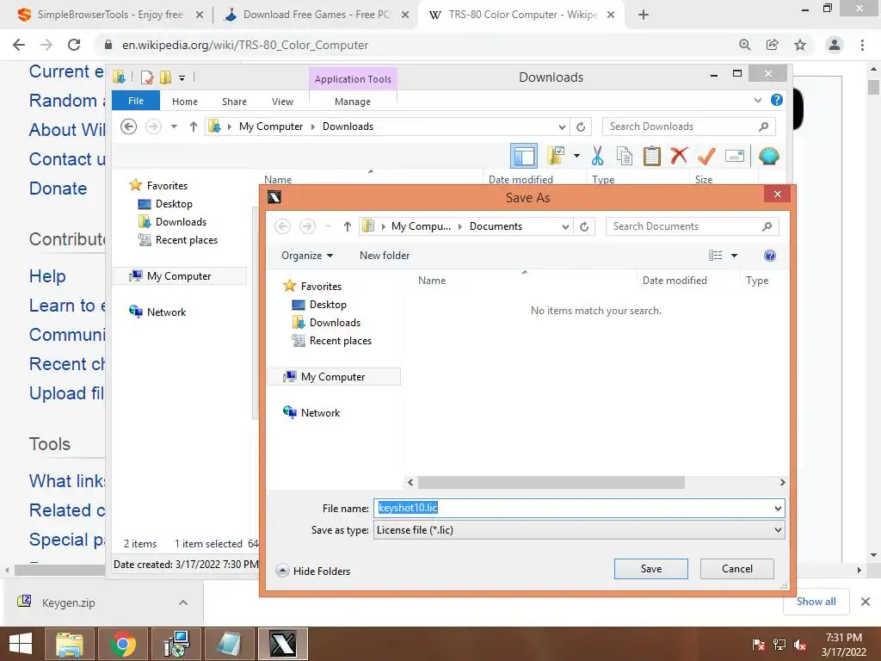881x661 pixels.
Task: Click the help icon in Save As dialog
Action: tap(770, 256)
